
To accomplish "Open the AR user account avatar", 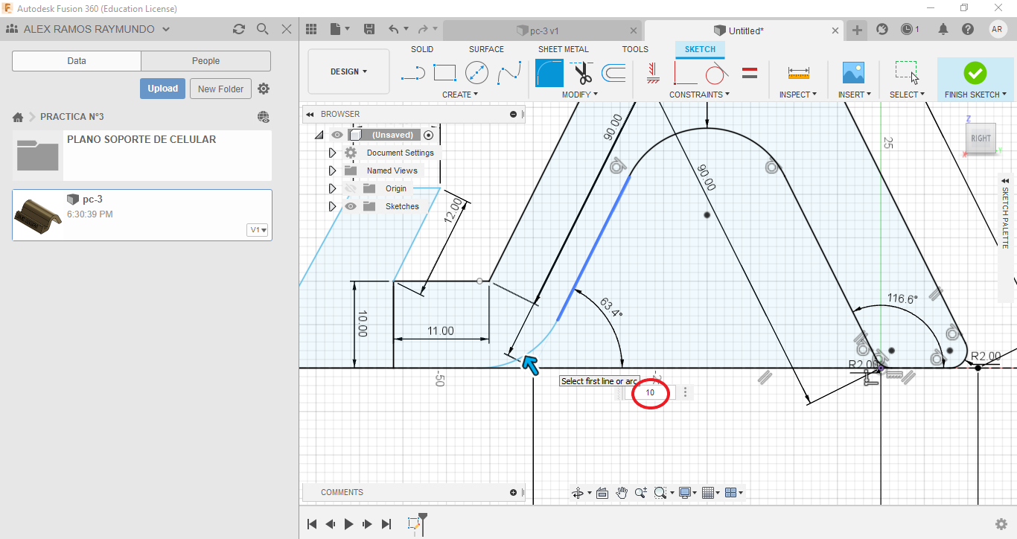I will (998, 29).
